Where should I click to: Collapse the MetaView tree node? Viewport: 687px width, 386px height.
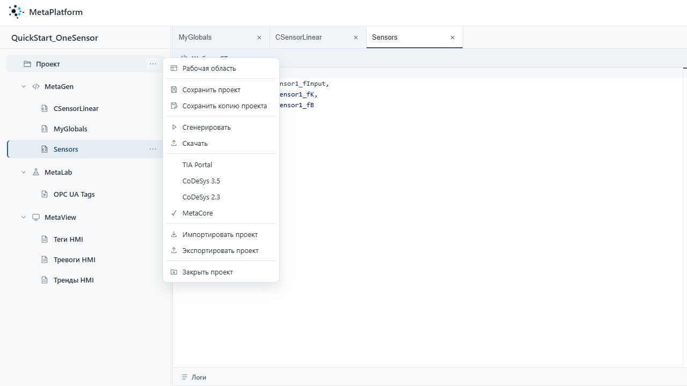pyautogui.click(x=24, y=217)
